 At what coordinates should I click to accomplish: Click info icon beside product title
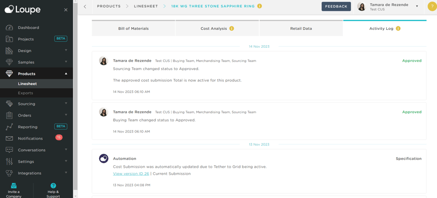click(260, 6)
